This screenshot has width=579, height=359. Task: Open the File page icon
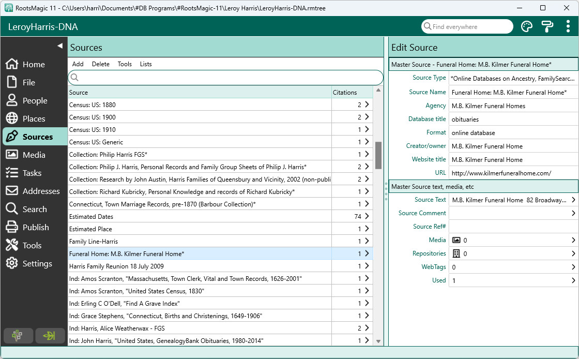coord(12,82)
